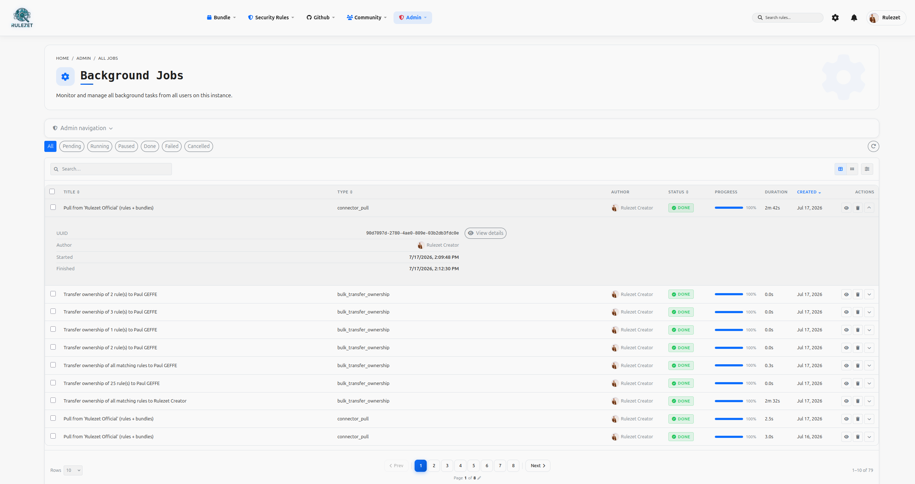
Task: View the Jul 16, 2026 connector_pull job
Action: [x=846, y=437]
